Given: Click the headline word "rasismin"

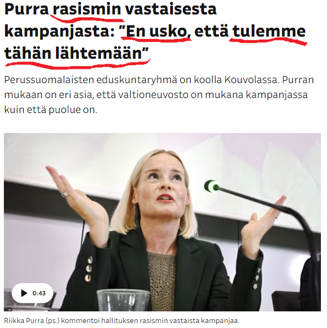Looking at the screenshot, I should pos(87,9).
